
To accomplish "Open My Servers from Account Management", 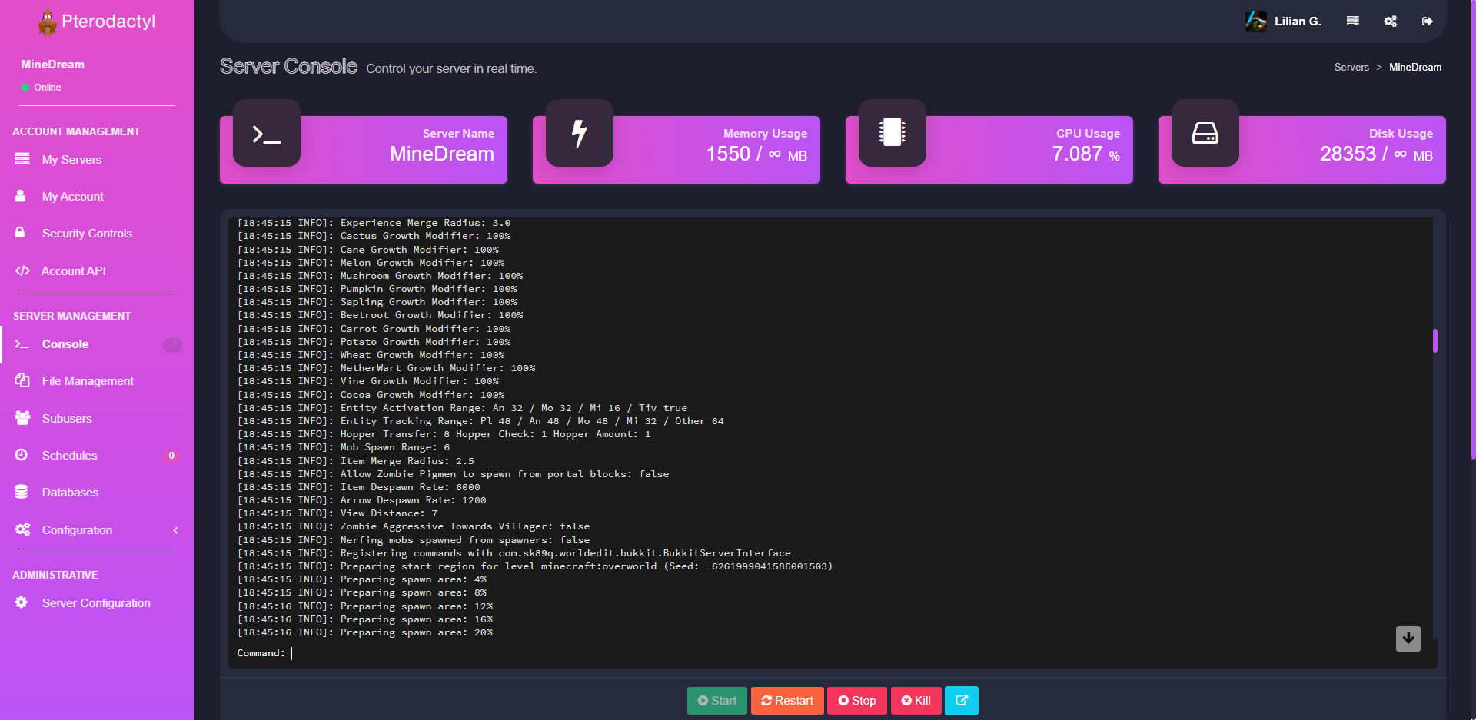I will click(71, 159).
